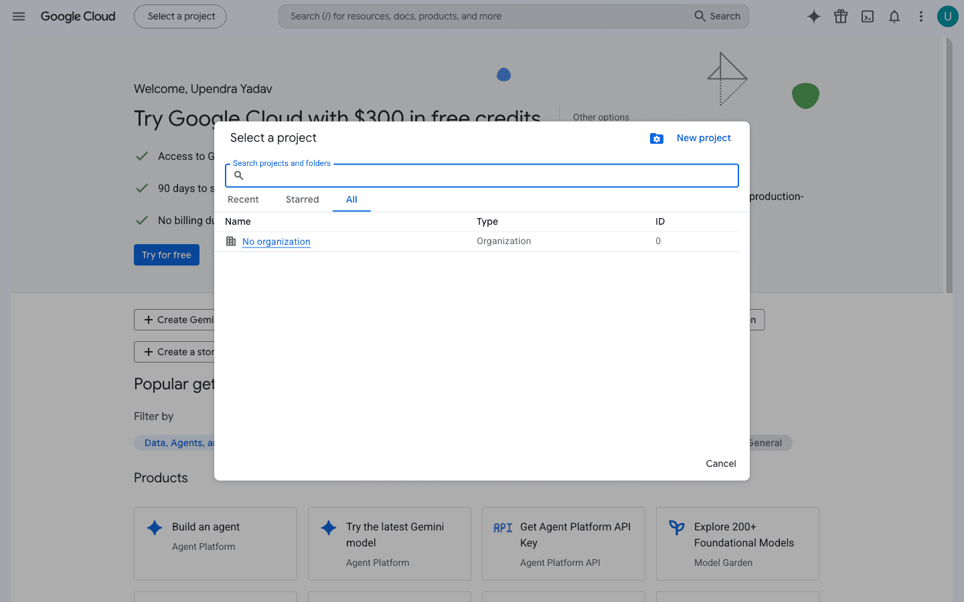Screen dimensions: 964x602
Task: Click the magnifier icon in project search
Action: point(239,175)
